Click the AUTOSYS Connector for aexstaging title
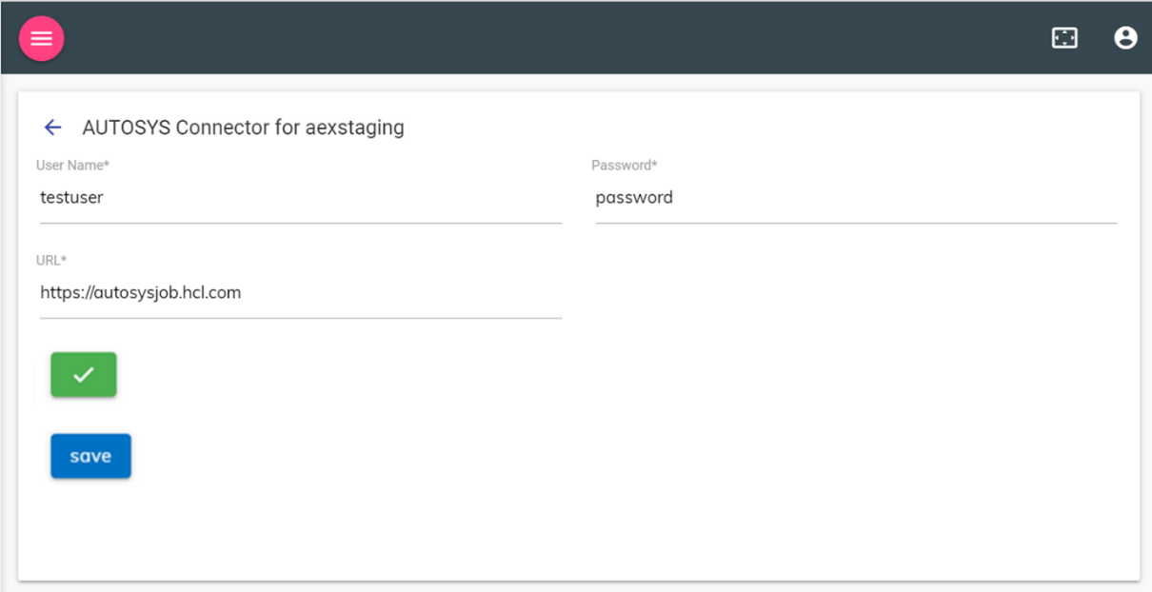Viewport: 1152px width, 592px height. 243,127
